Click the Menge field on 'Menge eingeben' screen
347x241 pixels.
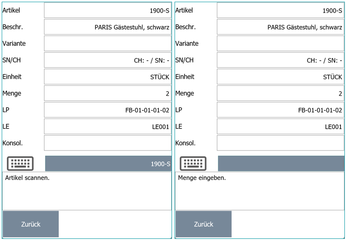(280, 93)
